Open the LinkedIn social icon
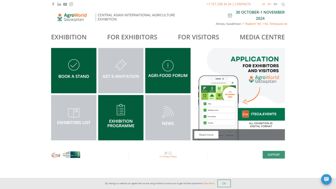Image resolution: width=336 pixels, height=189 pixels. (x=59, y=4)
